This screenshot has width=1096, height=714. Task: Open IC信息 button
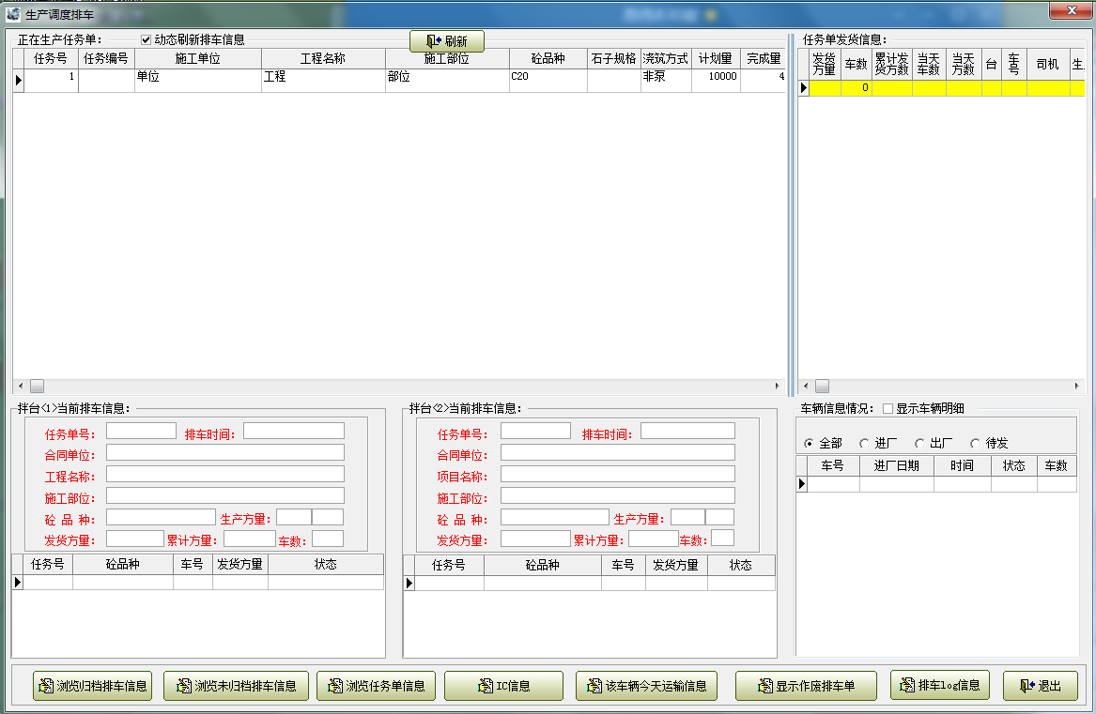tap(504, 686)
